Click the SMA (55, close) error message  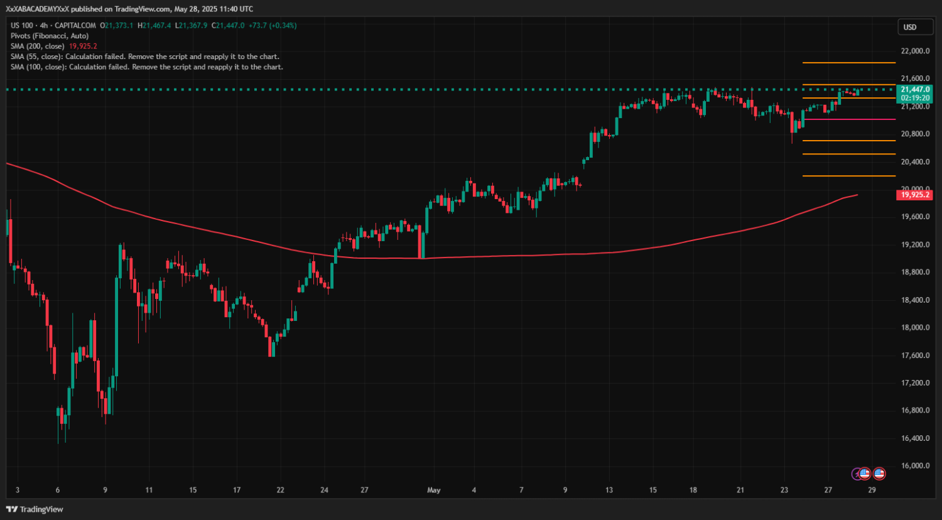[145, 57]
